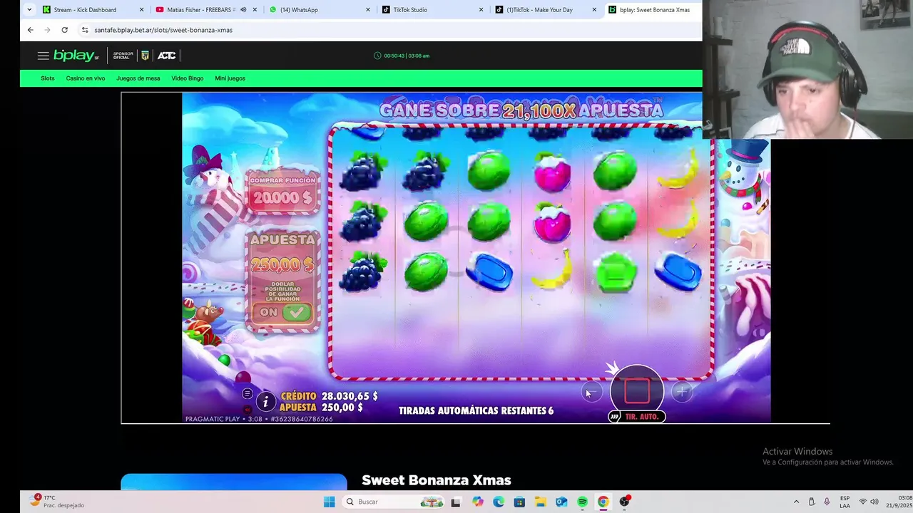Open Microsoft Edge from taskbar
Image resolution: width=913 pixels, height=513 pixels.
499,502
